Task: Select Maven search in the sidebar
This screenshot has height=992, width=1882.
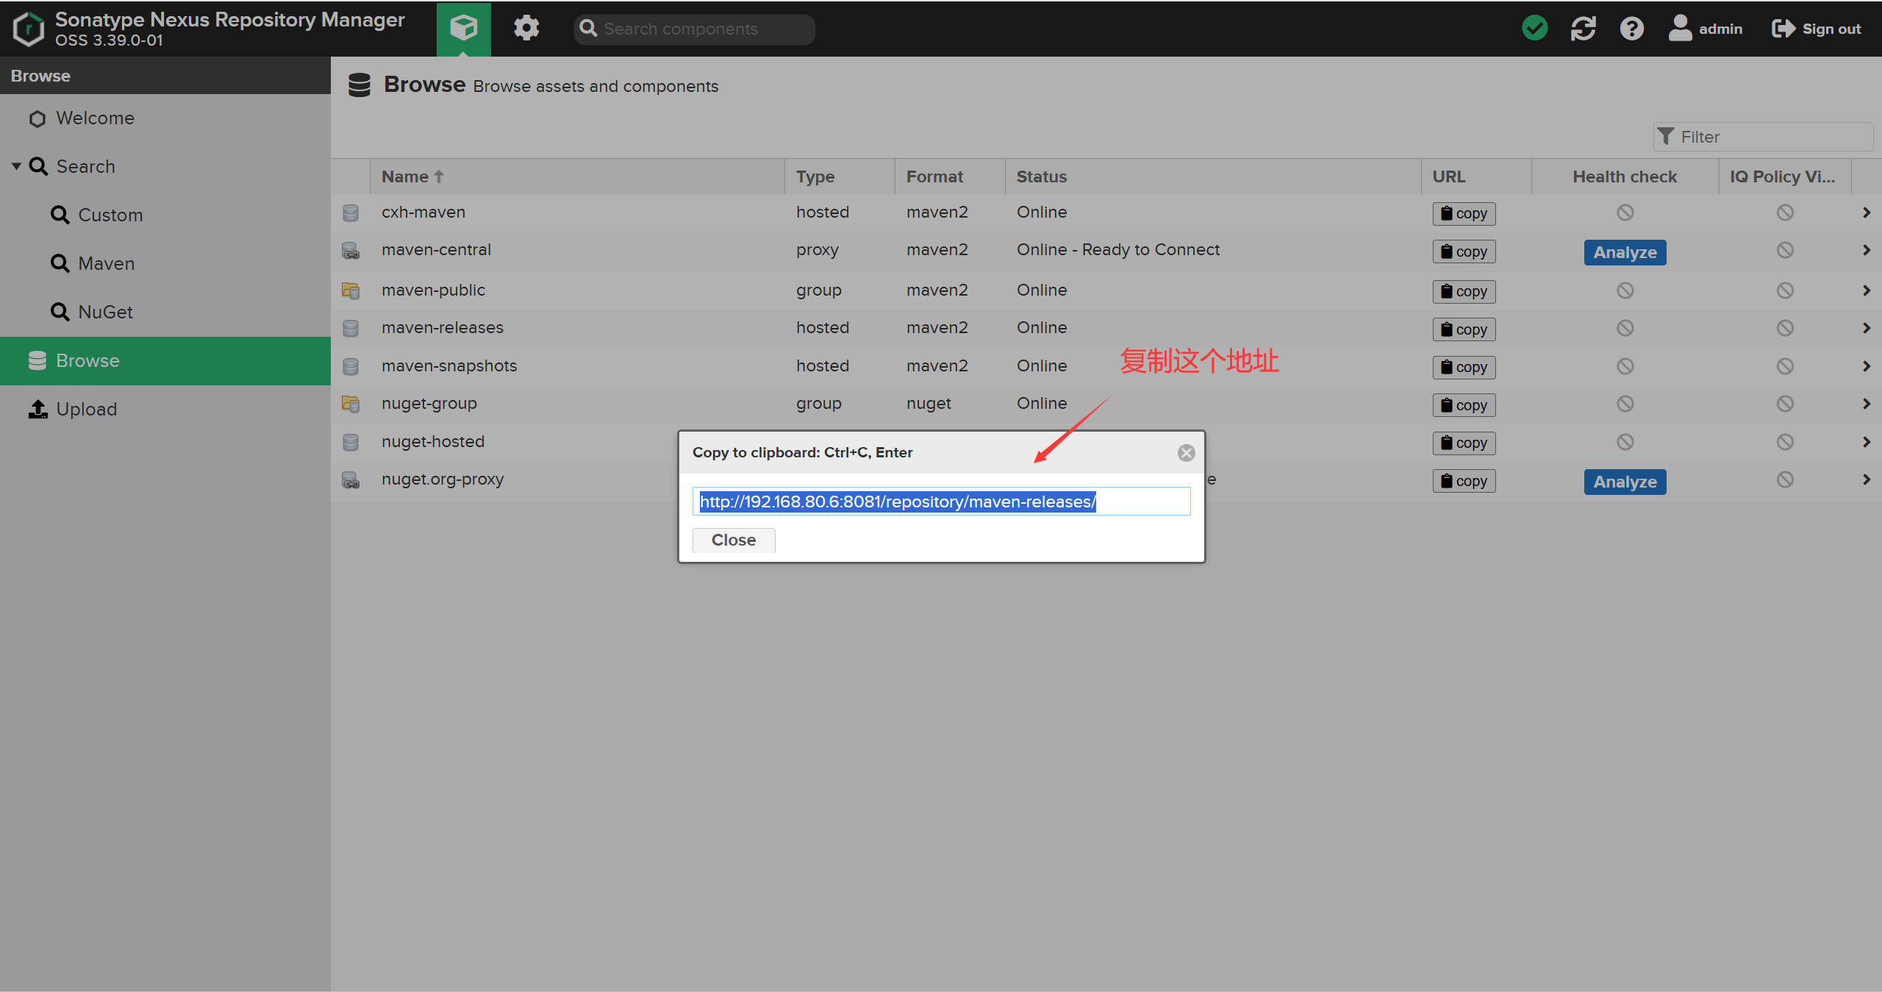Action: tap(106, 263)
